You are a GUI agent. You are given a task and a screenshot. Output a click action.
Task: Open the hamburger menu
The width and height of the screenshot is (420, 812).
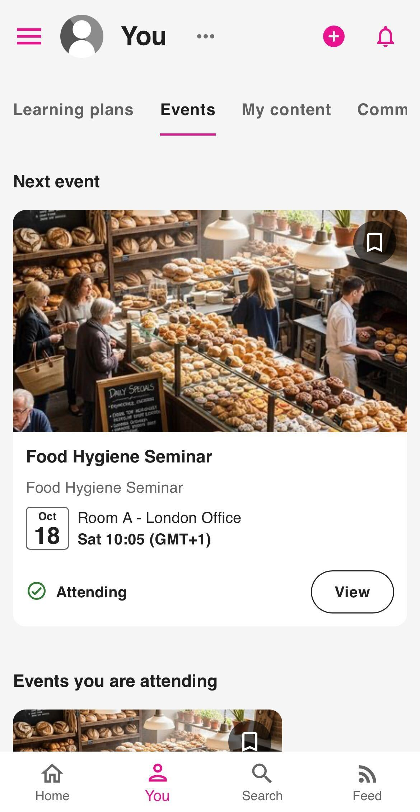point(29,36)
